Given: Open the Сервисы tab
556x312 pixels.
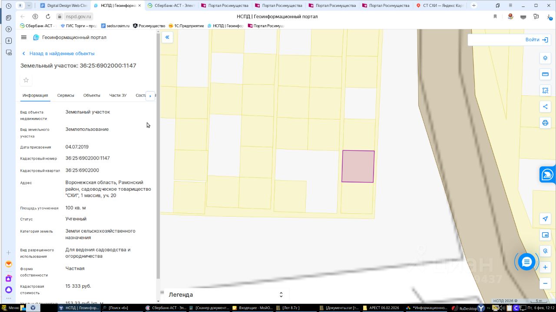Looking at the screenshot, I should coord(66,95).
